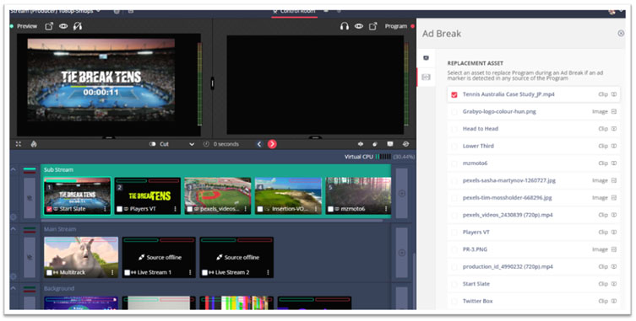Screen dimensions: 636x321
Task: Pop out the Program monitor window
Action: (x=372, y=26)
